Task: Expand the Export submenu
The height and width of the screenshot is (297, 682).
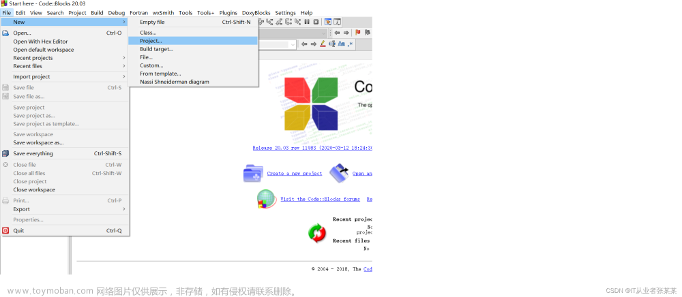Action: click(x=65, y=209)
